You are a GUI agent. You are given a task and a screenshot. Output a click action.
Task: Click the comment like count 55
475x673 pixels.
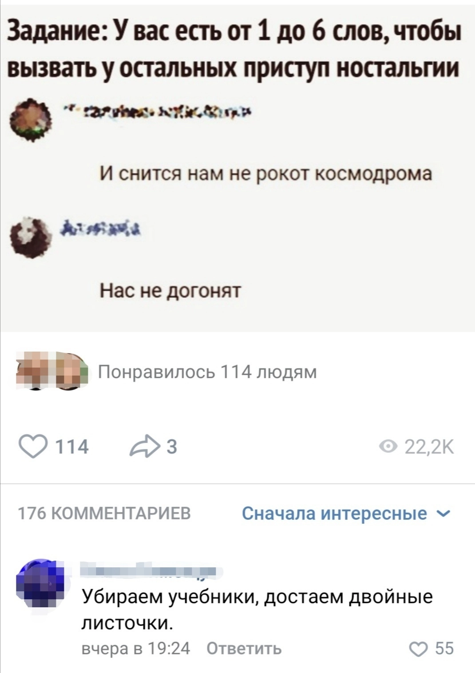[x=444, y=649]
